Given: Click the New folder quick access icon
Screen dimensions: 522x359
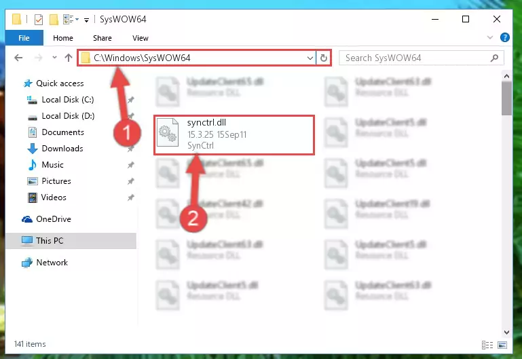Looking at the screenshot, I should (x=54, y=20).
